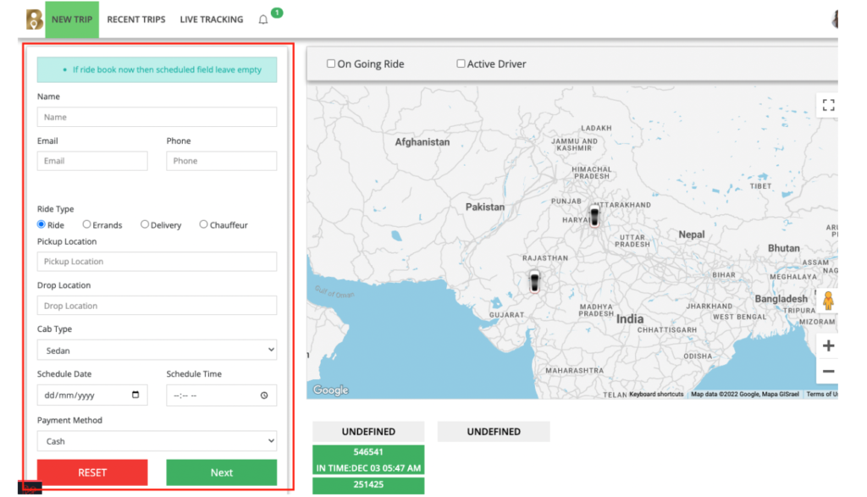Enable the Active Driver checkbox
Image resolution: width=867 pixels, height=497 pixels.
[x=461, y=64]
